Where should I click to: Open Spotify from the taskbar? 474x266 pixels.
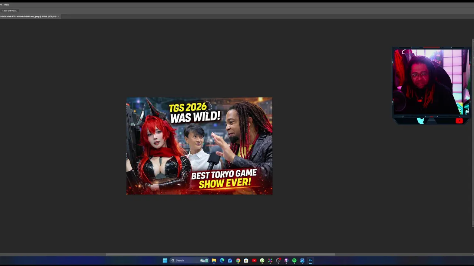(294, 260)
